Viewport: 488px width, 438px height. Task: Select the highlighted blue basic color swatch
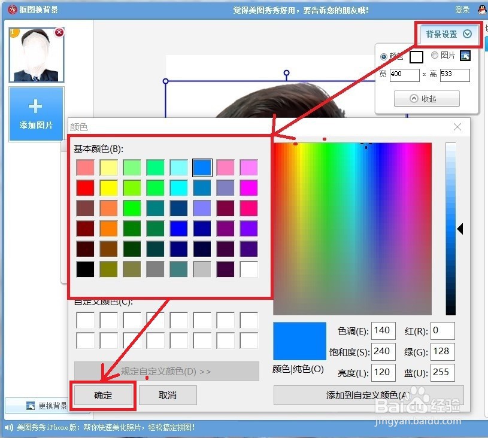click(x=202, y=167)
